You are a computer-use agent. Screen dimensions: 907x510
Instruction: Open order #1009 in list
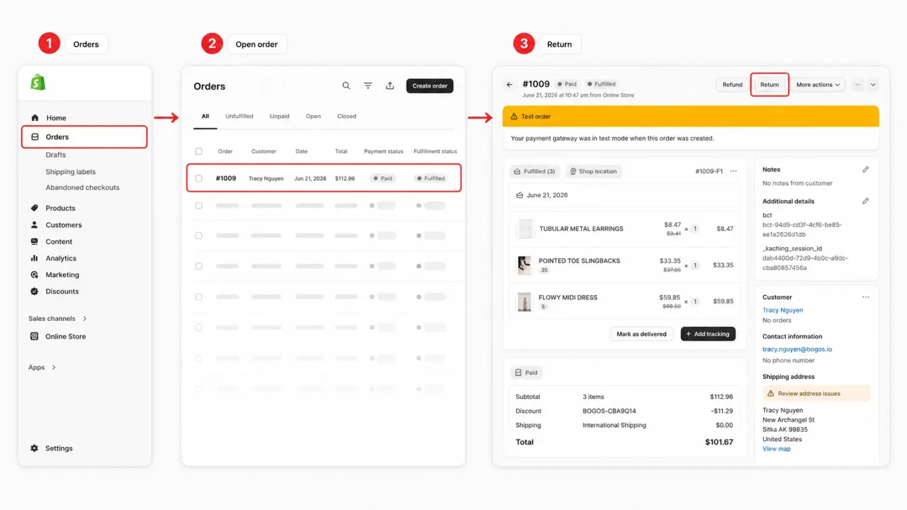click(x=226, y=178)
